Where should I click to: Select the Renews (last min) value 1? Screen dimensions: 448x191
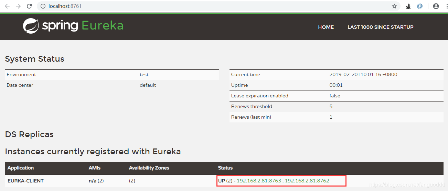coord(331,117)
